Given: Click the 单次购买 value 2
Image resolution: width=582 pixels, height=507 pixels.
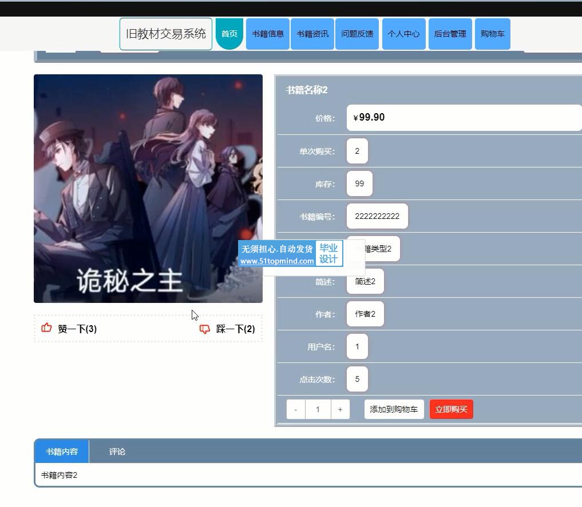Looking at the screenshot, I should tap(357, 151).
